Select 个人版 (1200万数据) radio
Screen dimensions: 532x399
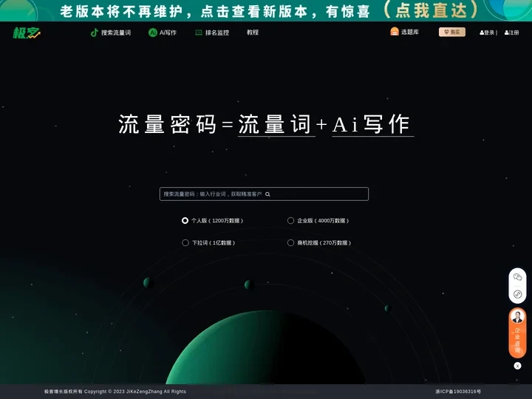185,220
